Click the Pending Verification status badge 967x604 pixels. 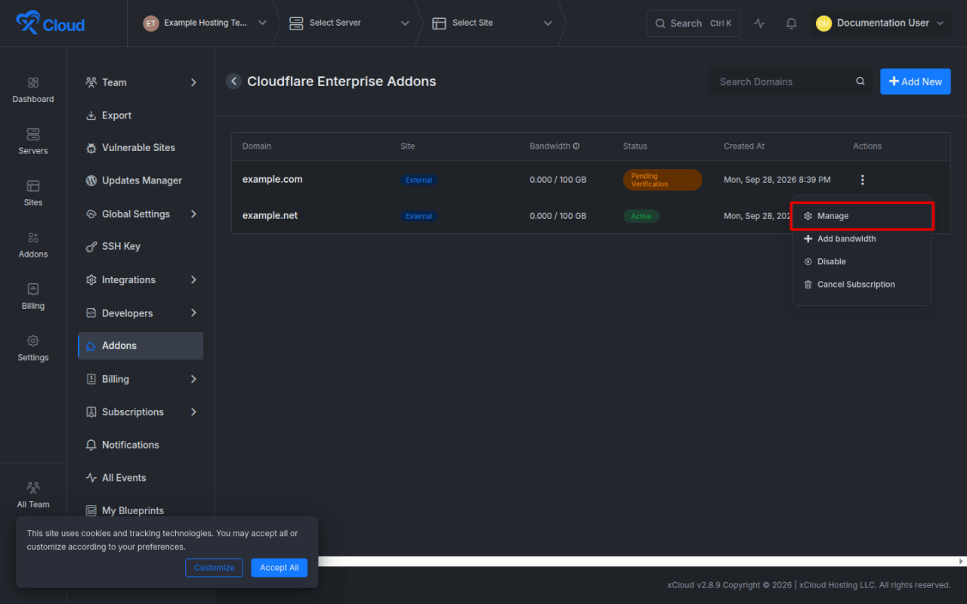[x=663, y=180]
